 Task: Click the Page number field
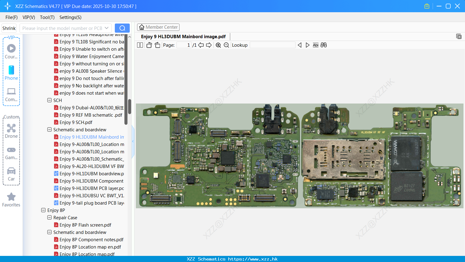pos(184,45)
